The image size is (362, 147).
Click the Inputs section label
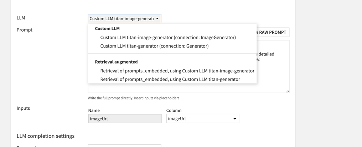[23, 108]
